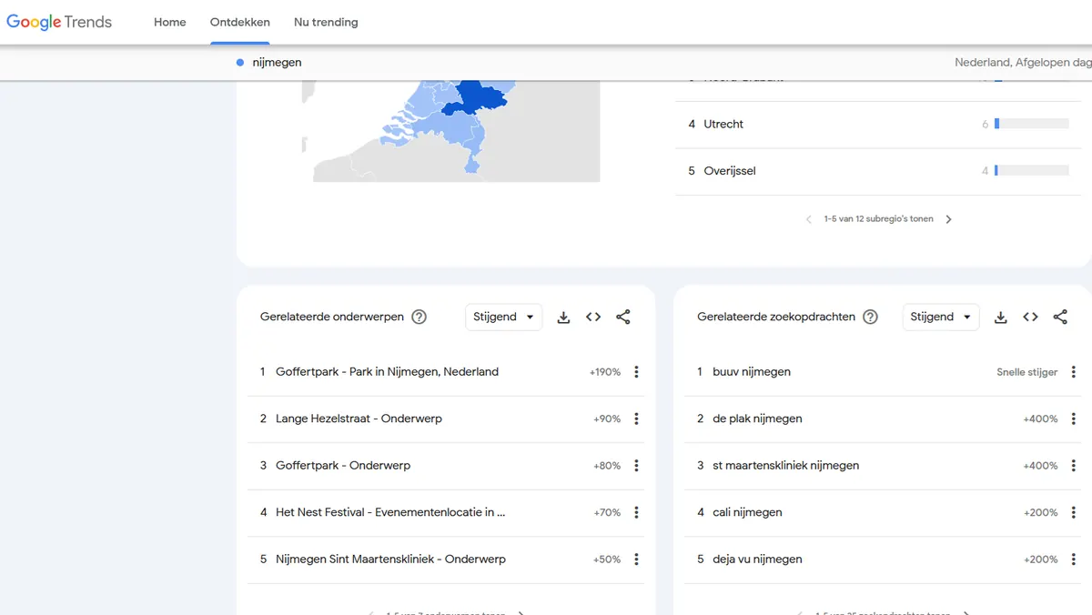Open more options for cali nijmegen row

[1074, 513]
